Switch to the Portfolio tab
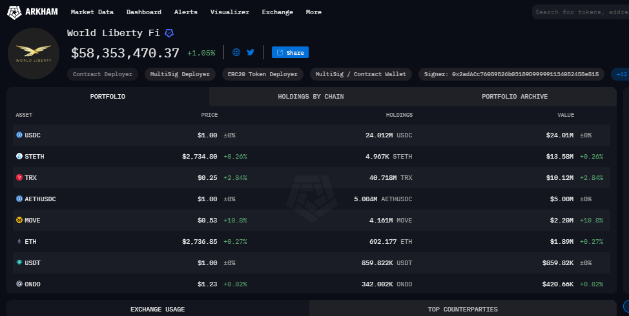Viewport: 629px width, 316px height. [107, 97]
